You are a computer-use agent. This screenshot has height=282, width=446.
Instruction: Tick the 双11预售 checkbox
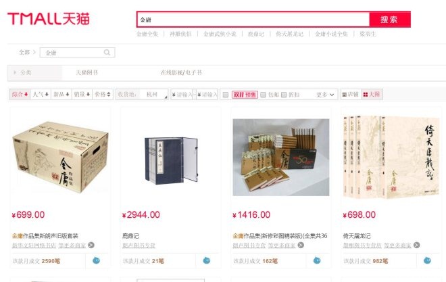tap(226, 95)
